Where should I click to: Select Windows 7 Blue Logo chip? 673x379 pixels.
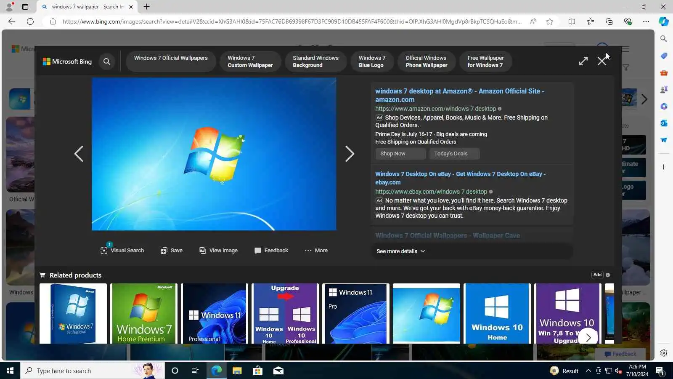[x=372, y=61]
